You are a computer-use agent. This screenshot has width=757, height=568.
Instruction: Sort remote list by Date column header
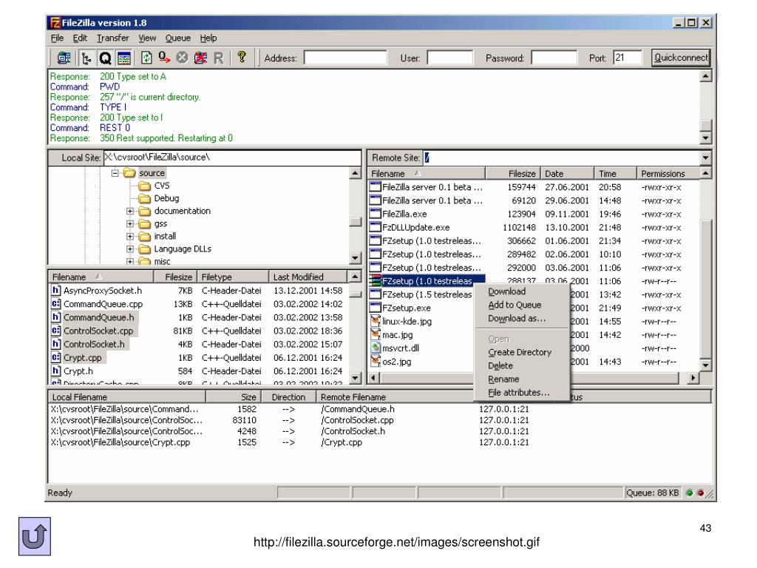coord(567,173)
